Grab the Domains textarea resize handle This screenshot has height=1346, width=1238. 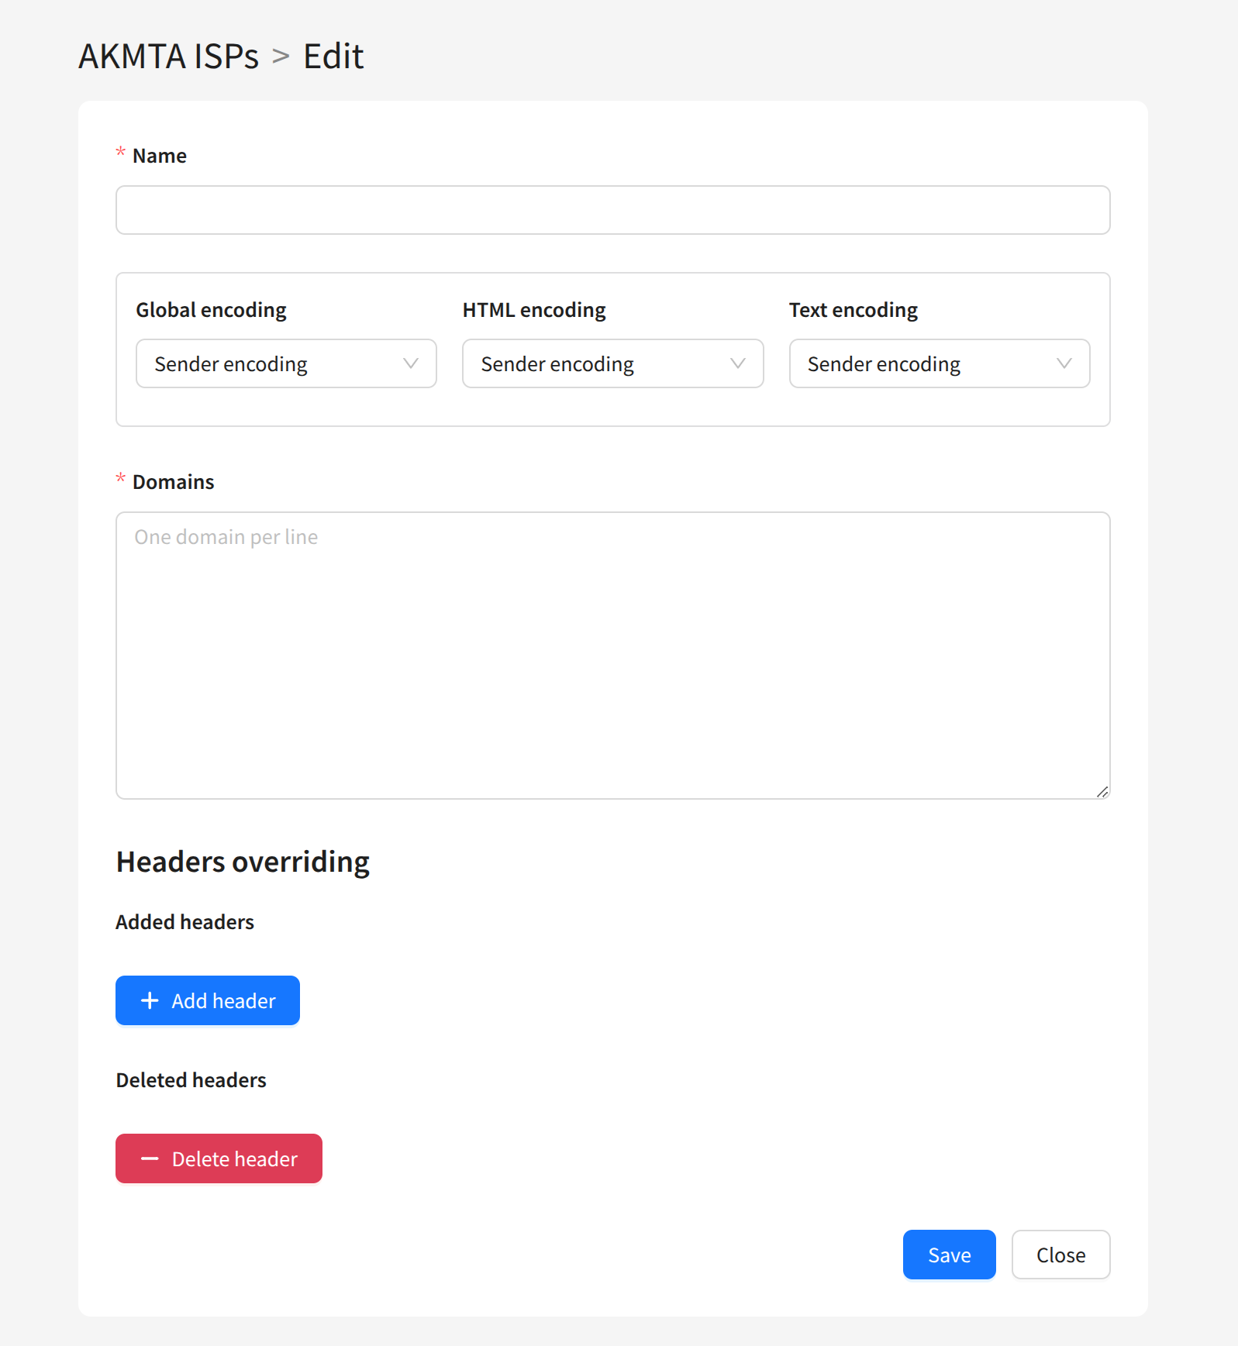[1102, 791]
